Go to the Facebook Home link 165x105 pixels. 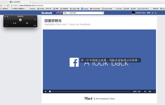pos(148,13)
